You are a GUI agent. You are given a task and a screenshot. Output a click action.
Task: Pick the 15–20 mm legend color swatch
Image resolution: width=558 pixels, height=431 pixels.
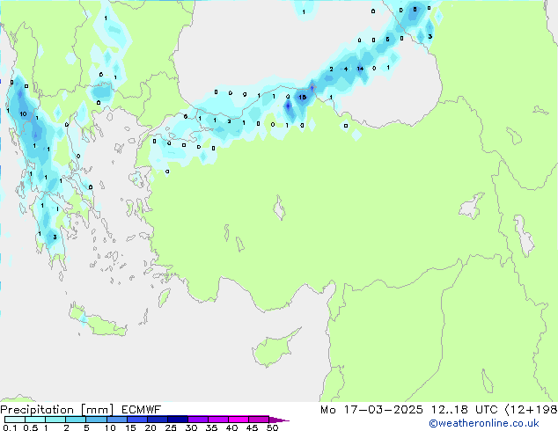pyautogui.click(x=137, y=420)
